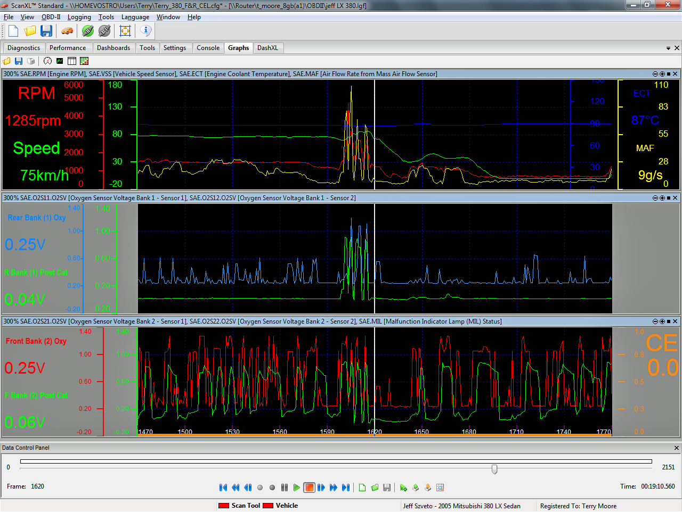This screenshot has height=512, width=682.
Task: Switch to the Diagnostics tab
Action: tap(23, 48)
